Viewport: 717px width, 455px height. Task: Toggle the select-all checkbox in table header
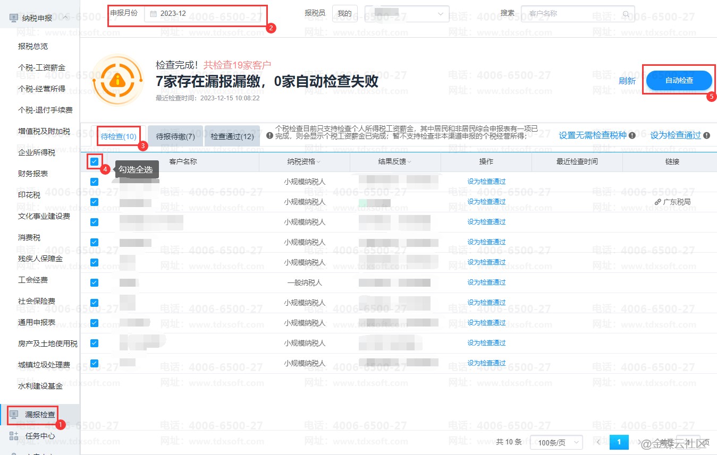(94, 161)
